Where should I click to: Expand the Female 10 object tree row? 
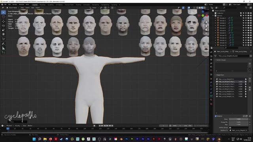click(215, 35)
